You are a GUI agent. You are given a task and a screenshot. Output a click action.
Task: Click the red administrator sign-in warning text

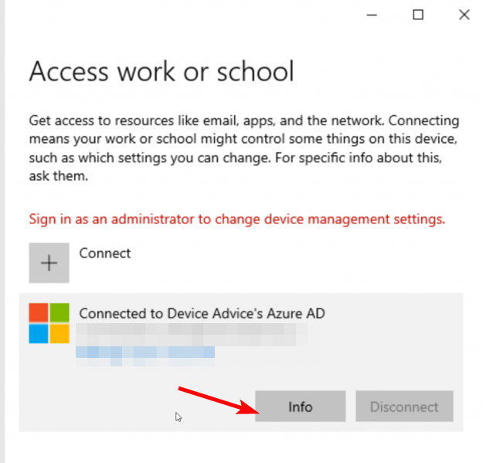236,219
